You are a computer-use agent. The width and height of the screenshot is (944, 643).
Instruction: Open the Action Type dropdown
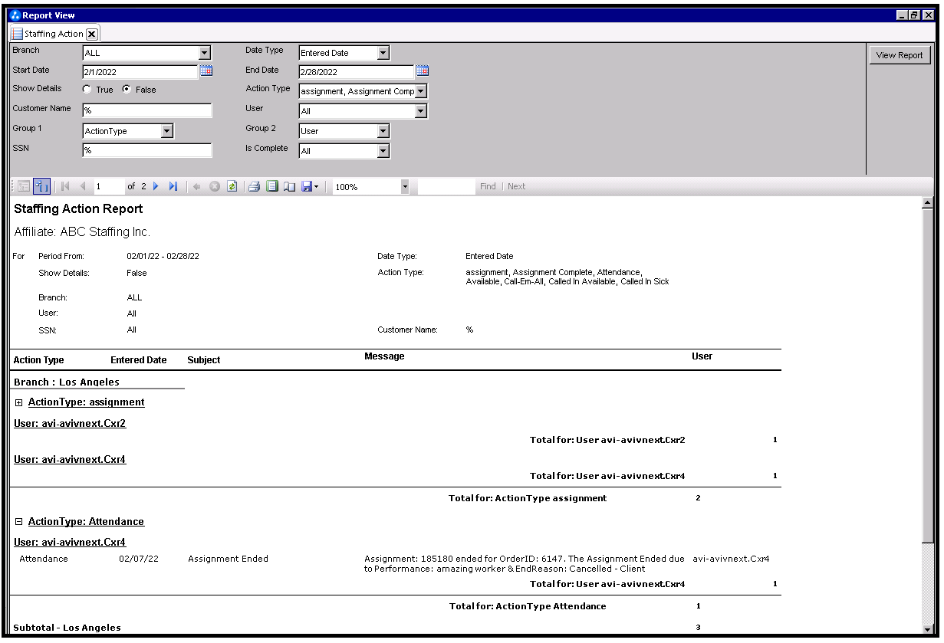coord(421,91)
